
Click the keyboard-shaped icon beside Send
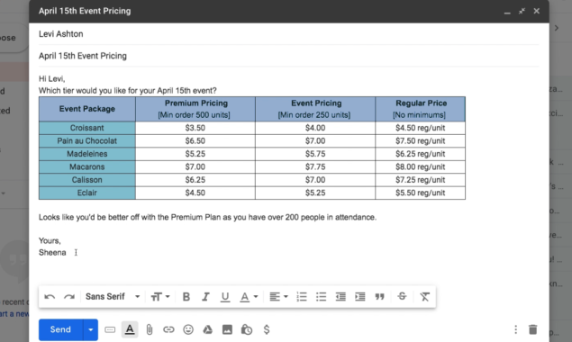[x=110, y=329]
